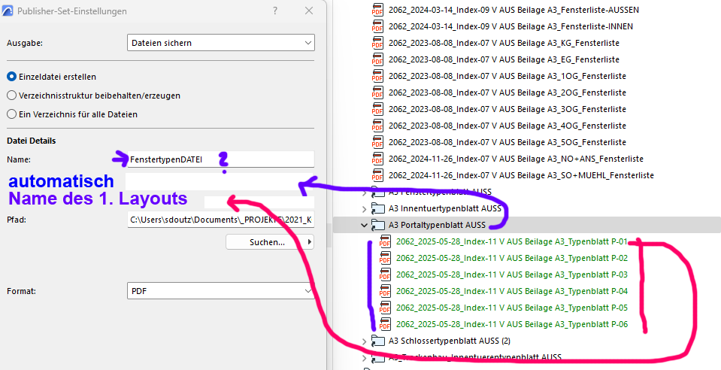
Task: Close the Publisher-Set-Einstellungen dialog
Action: pos(309,11)
